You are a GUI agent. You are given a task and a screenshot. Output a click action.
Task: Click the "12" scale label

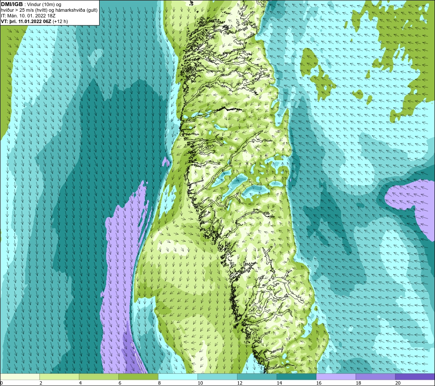(240, 383)
